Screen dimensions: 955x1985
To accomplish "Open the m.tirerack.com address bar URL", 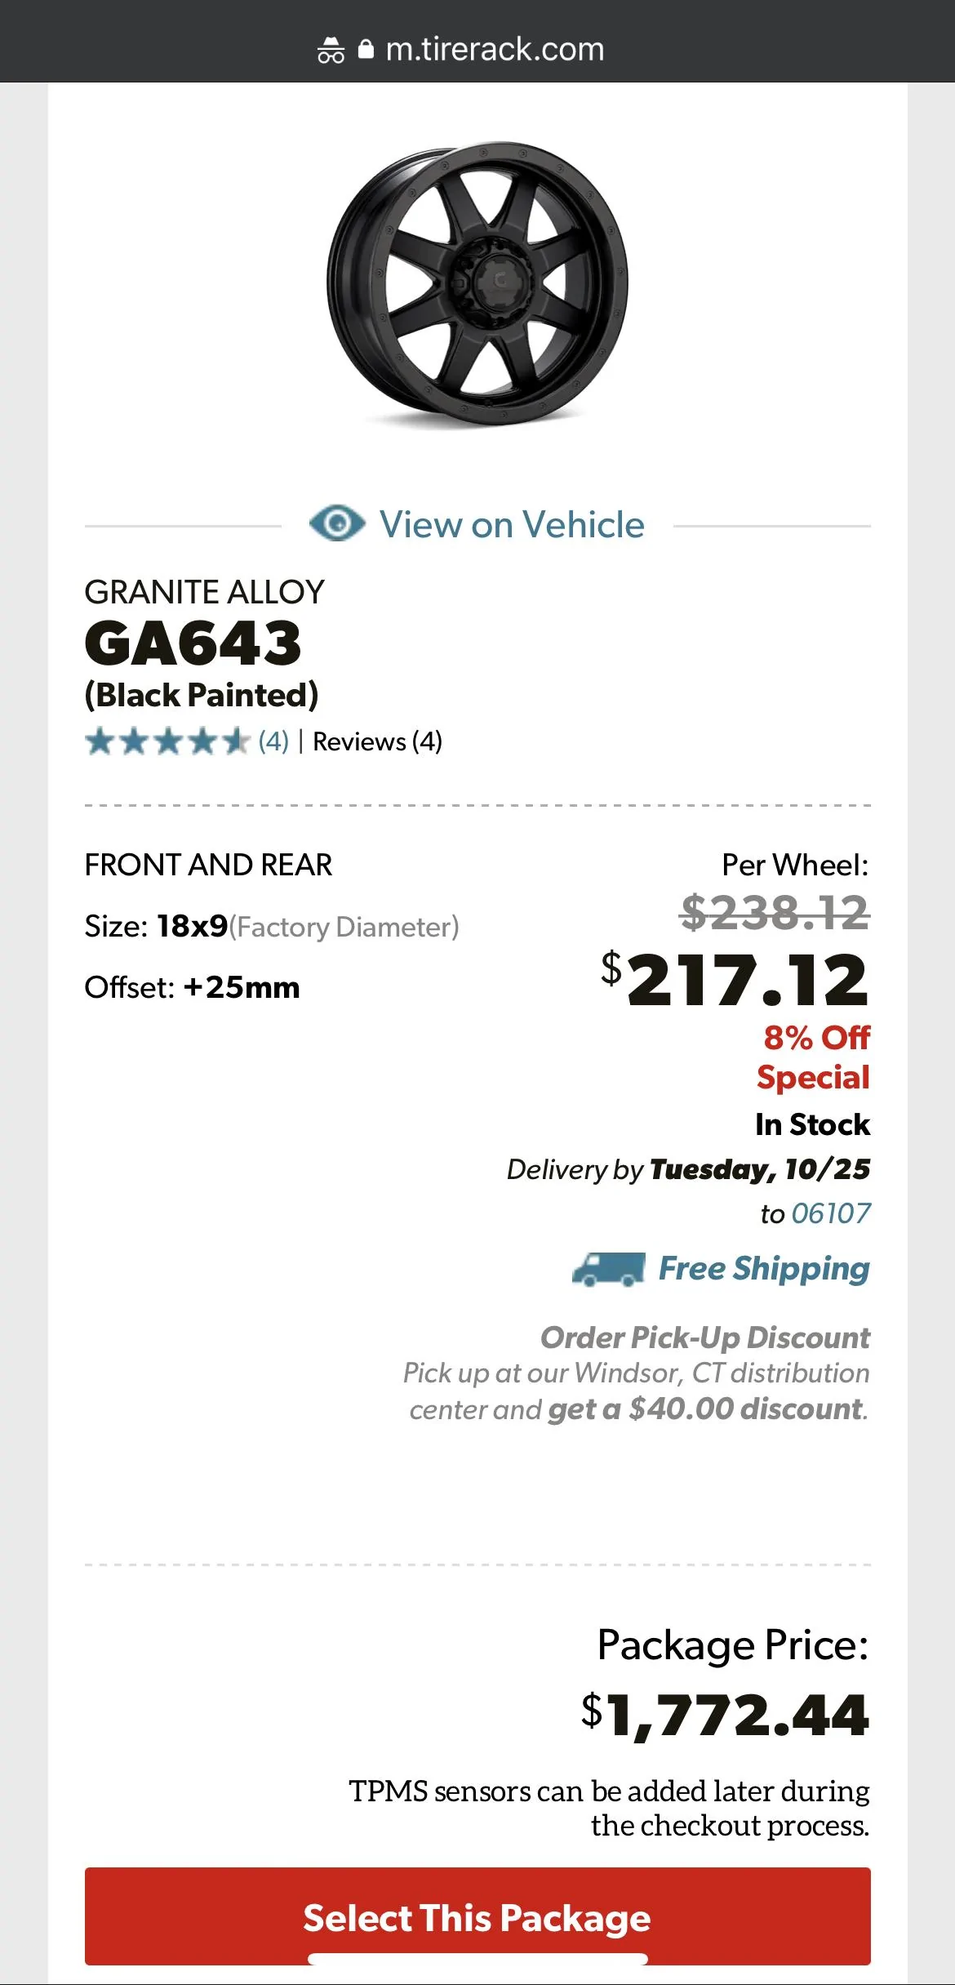I will click(495, 50).
